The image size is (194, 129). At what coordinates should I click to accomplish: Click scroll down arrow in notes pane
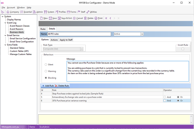[x=191, y=123]
